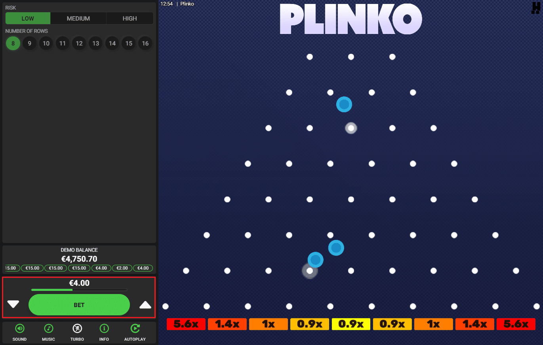Adjust the green bet amount slider
This screenshot has width=543, height=345.
pyautogui.click(x=79, y=290)
